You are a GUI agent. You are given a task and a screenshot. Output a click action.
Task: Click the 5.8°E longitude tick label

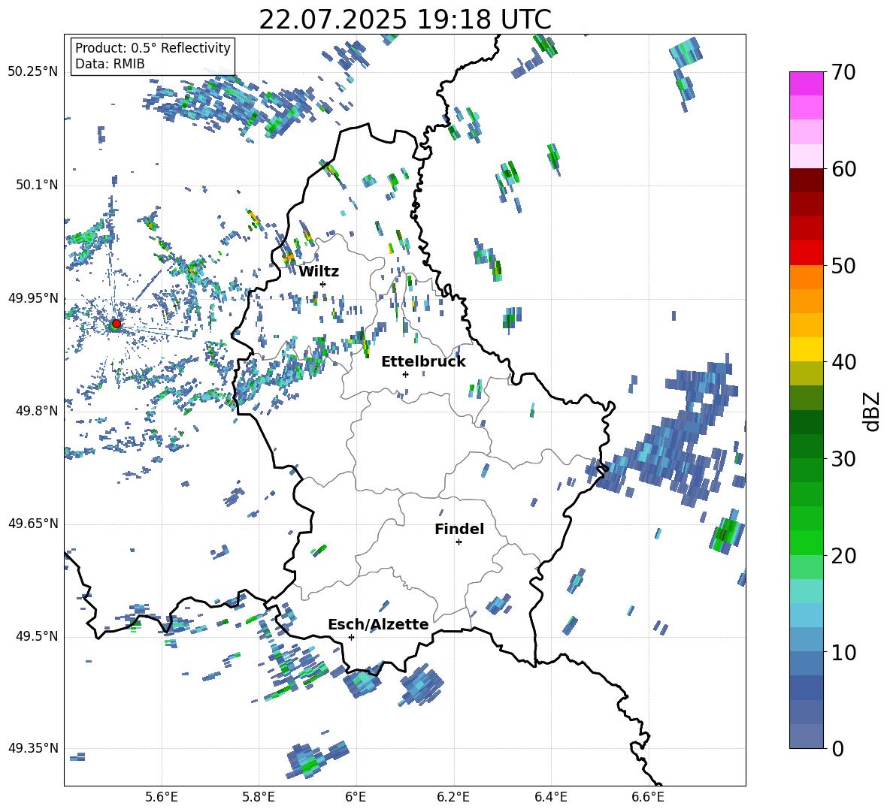[259, 797]
